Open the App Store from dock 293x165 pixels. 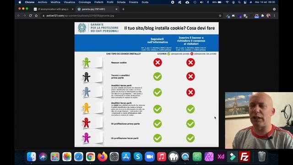126,157
